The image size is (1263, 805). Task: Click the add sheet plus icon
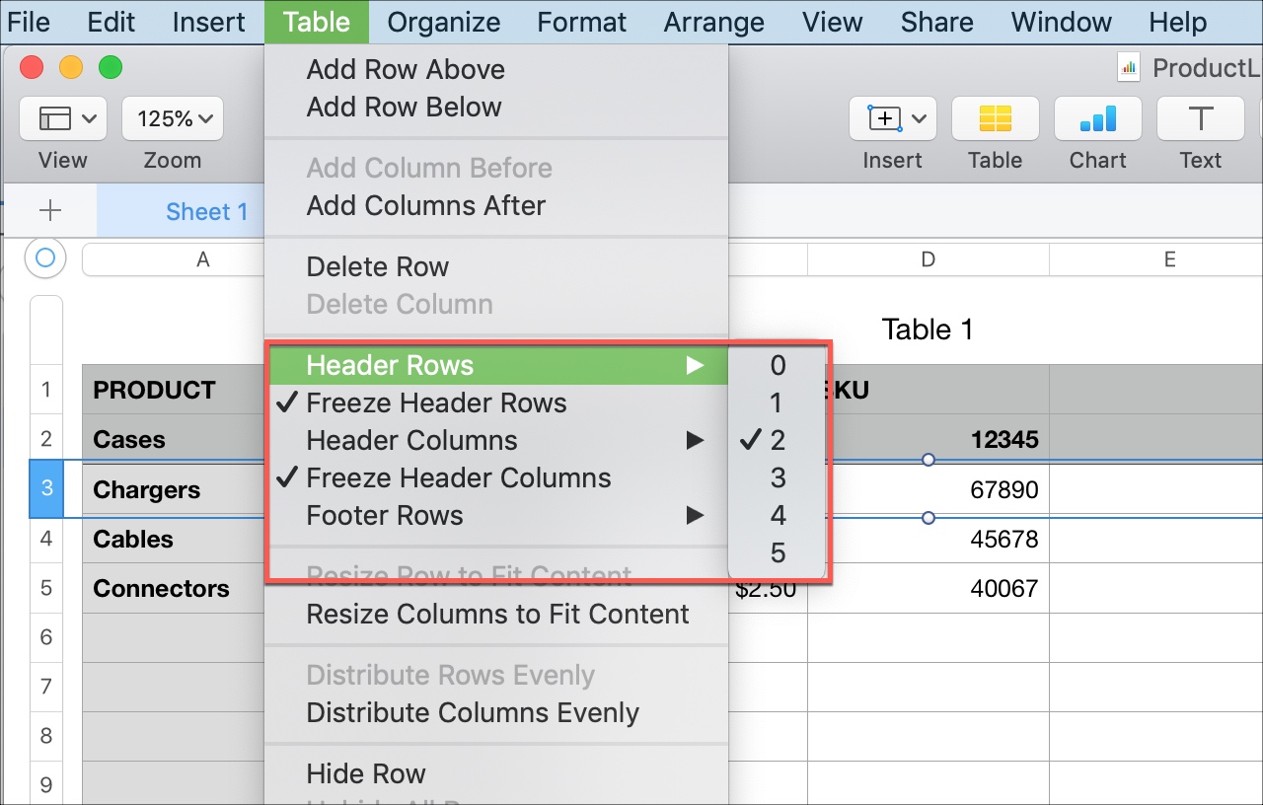click(47, 211)
